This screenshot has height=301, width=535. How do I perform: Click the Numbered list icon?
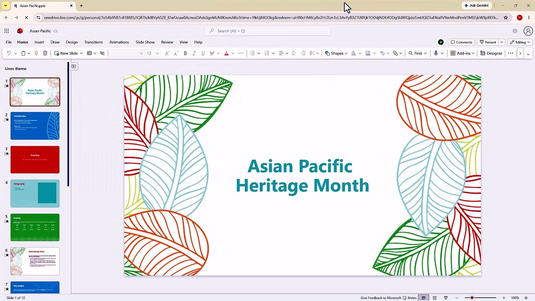[267, 54]
